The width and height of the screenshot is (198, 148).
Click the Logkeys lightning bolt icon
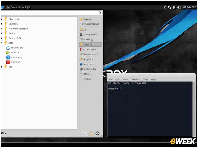[x=6, y=24]
